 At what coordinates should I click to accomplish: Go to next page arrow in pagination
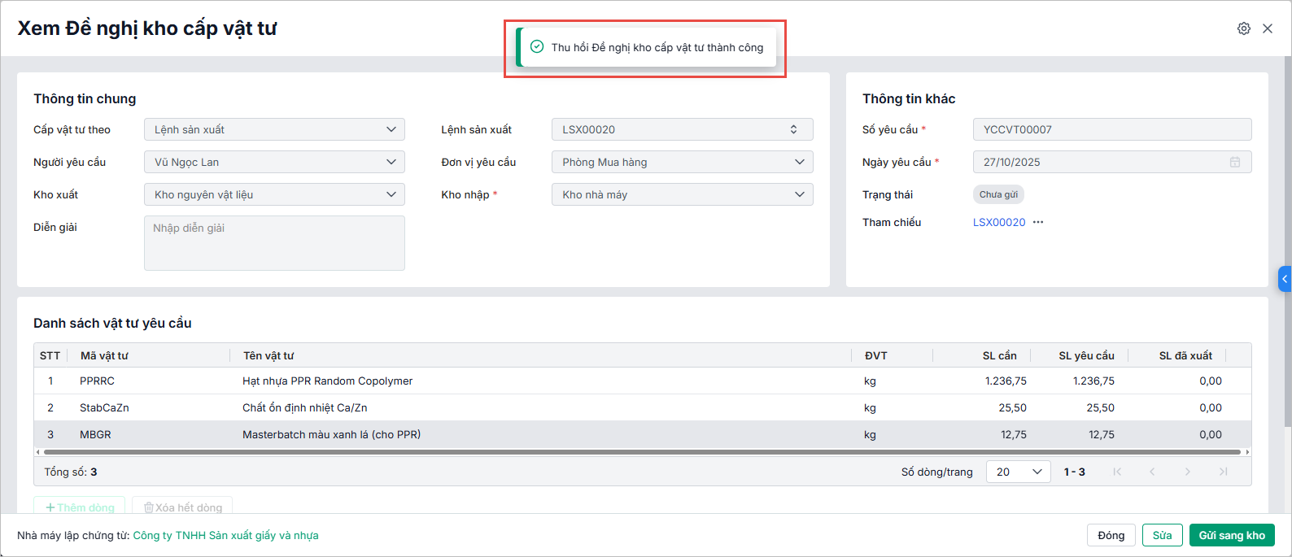coord(1188,472)
